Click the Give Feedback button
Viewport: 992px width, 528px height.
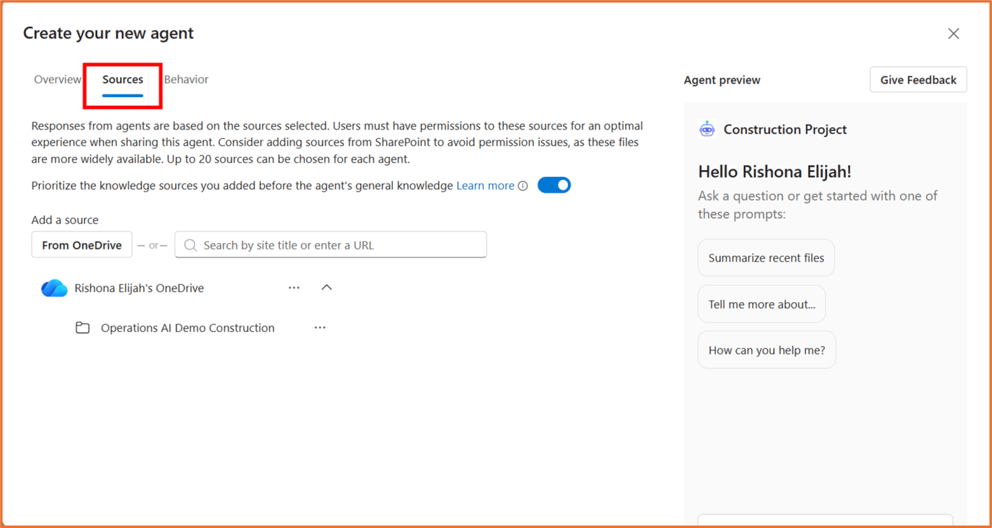tap(918, 80)
